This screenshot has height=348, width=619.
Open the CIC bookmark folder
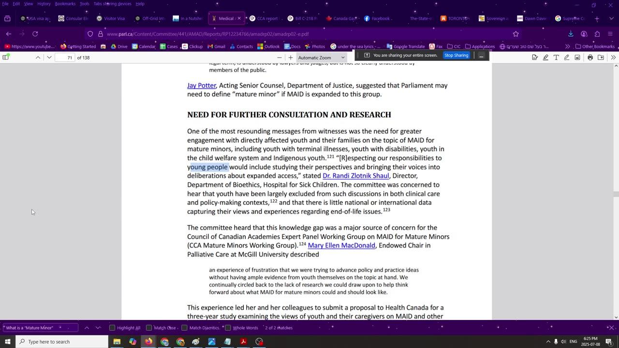pyautogui.click(x=453, y=46)
